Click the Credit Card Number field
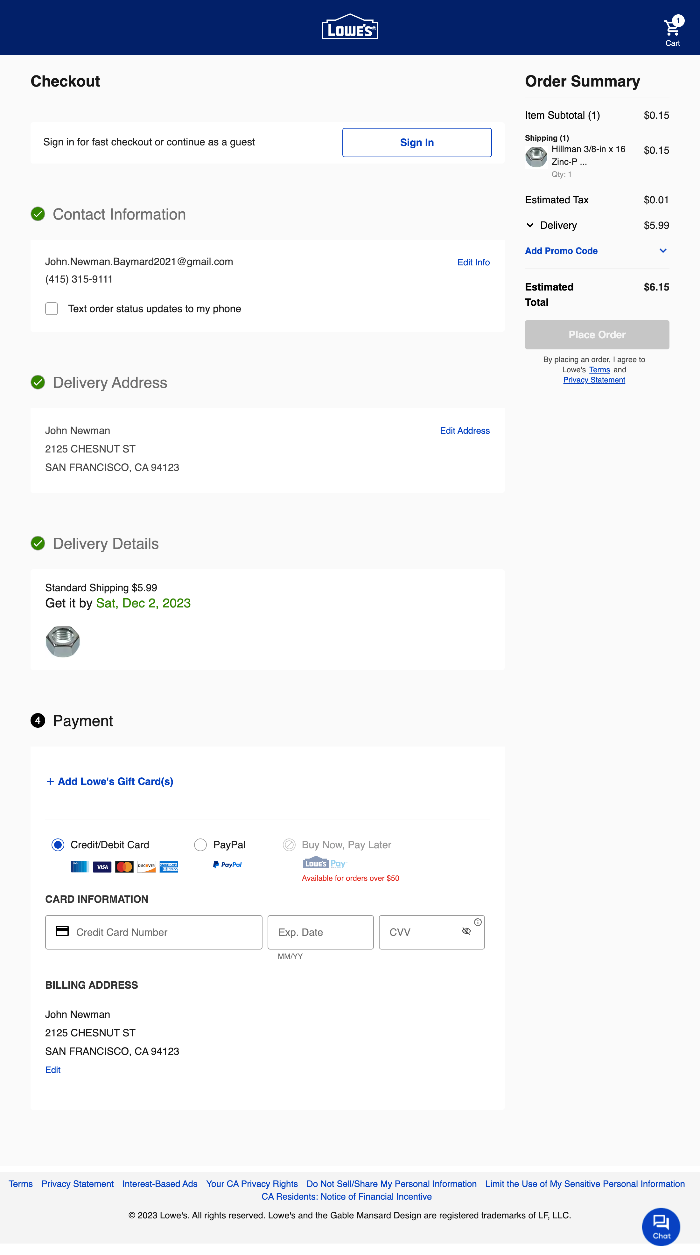 point(153,932)
